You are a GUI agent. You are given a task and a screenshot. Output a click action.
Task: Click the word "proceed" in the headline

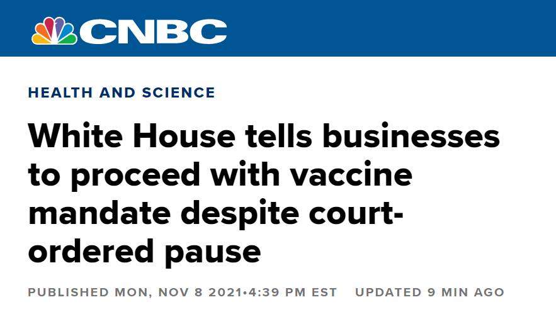tap(135, 175)
